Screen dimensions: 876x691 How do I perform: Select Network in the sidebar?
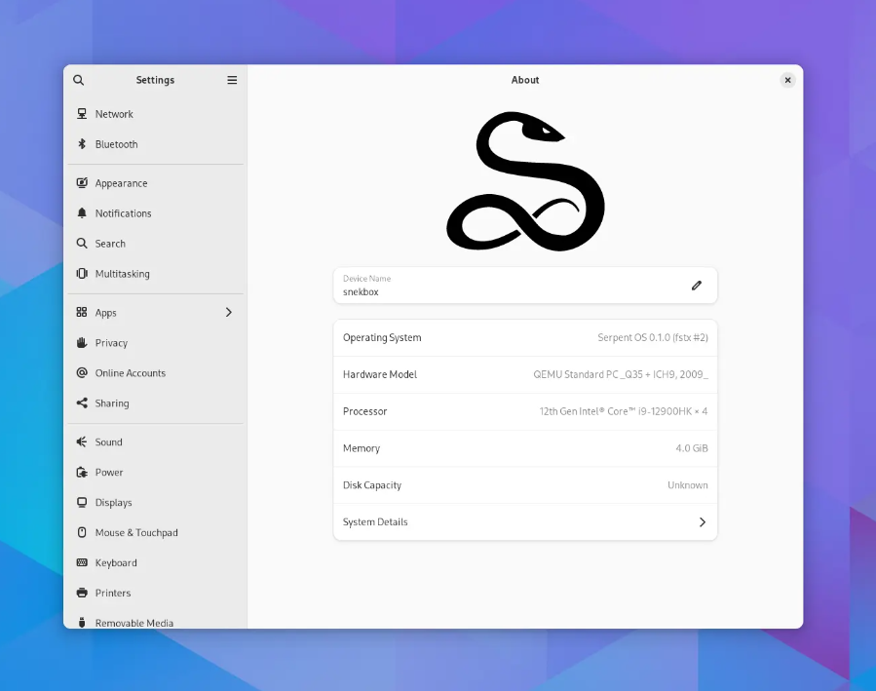[x=155, y=114]
